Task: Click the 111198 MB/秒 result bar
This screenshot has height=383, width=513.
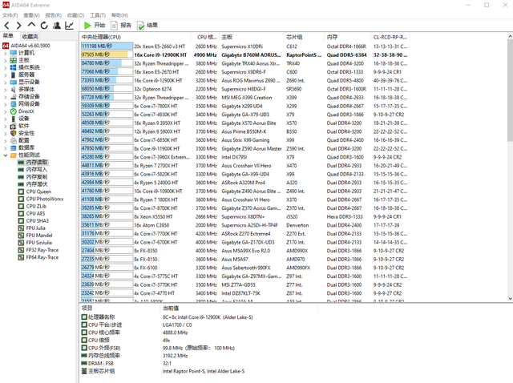Action: (x=107, y=46)
